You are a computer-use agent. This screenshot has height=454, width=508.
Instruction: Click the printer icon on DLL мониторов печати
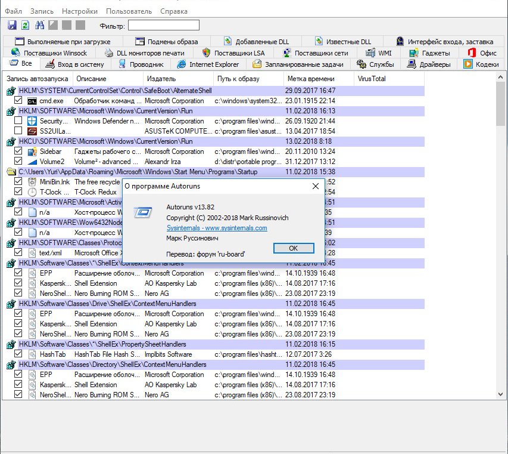(x=109, y=53)
